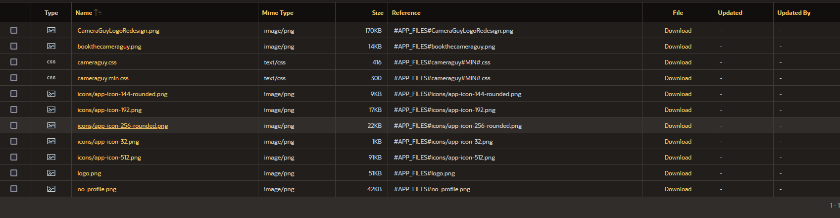
Task: Click the Reference column header
Action: [406, 13]
